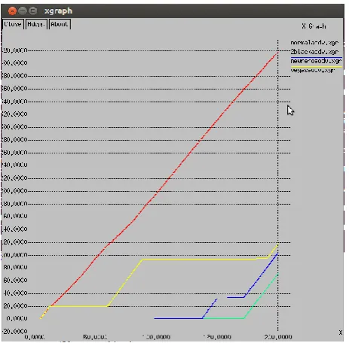Select the 3blockadv.xgr legend entry
349x343 pixels.
tap(314, 52)
